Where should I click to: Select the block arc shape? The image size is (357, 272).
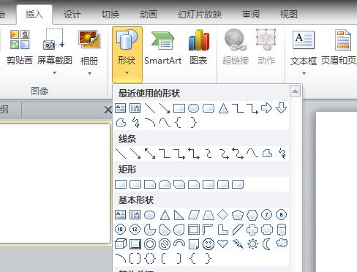point(179,243)
